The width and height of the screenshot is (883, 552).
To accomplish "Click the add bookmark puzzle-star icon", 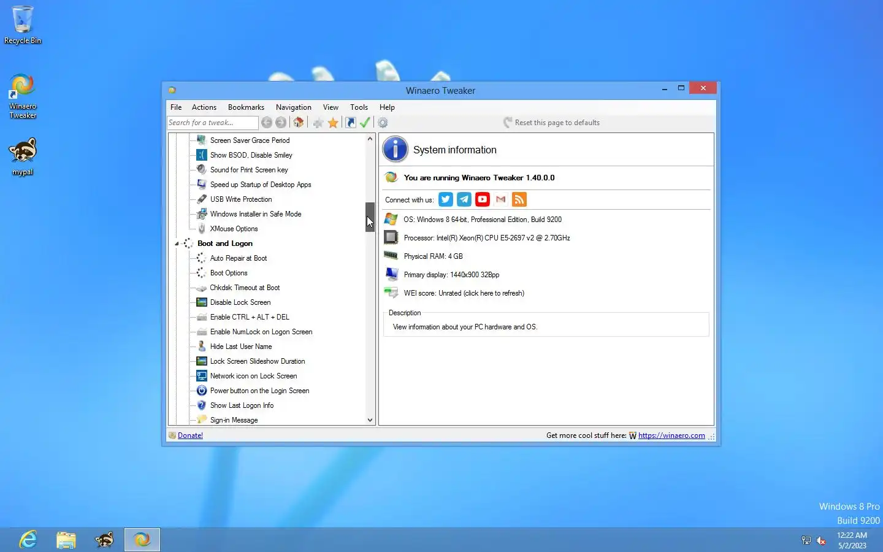I will point(318,123).
